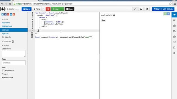This screenshot has width=177, height=99.
Task: Select script.jsx file
Action: pos(14,30)
